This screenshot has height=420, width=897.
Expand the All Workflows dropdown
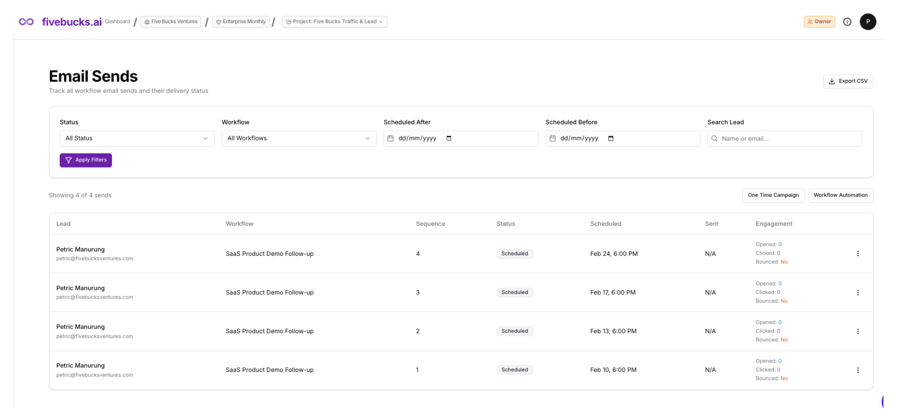[x=299, y=139]
